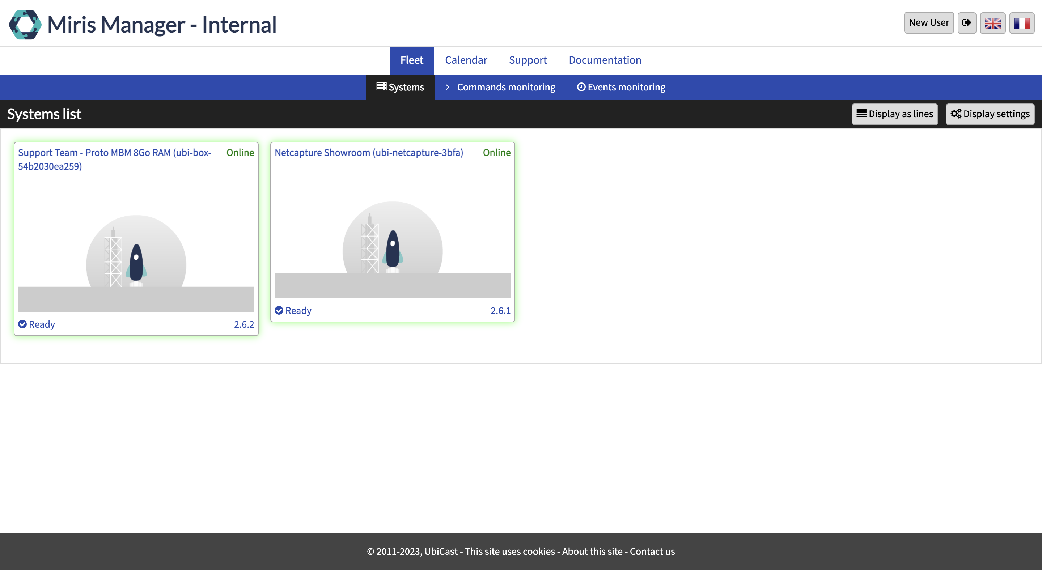
Task: Open Events monitoring sub-tab
Action: 621,87
